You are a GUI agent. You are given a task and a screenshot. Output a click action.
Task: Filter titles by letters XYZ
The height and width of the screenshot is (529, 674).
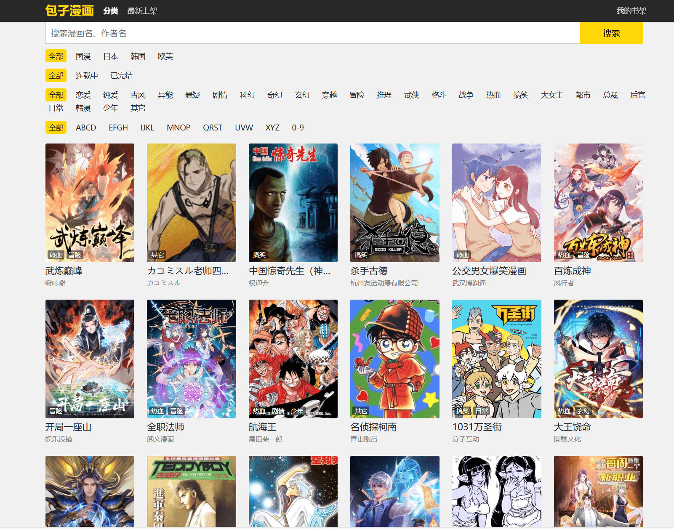pos(272,128)
